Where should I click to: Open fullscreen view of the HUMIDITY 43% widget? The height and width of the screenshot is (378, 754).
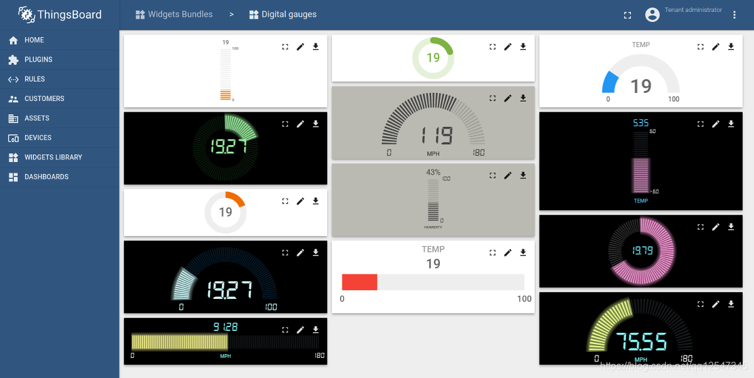coord(493,175)
